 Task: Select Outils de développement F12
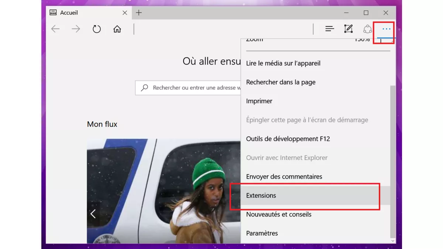[x=288, y=139]
